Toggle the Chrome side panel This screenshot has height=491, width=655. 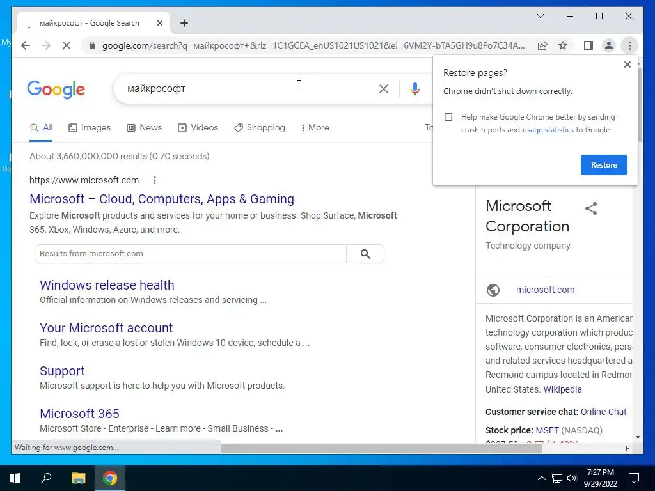pos(588,45)
